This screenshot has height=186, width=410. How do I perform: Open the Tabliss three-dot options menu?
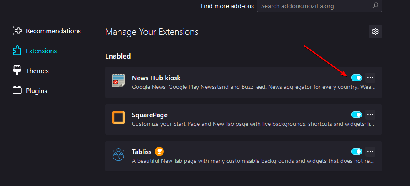click(x=370, y=152)
